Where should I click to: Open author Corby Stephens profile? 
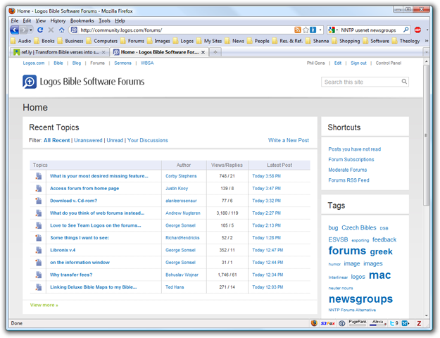coord(181,176)
